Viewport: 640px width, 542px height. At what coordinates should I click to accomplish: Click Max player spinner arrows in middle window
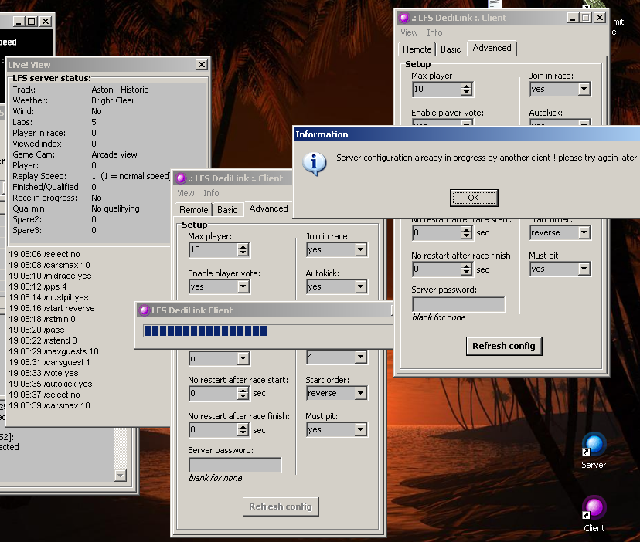click(243, 249)
